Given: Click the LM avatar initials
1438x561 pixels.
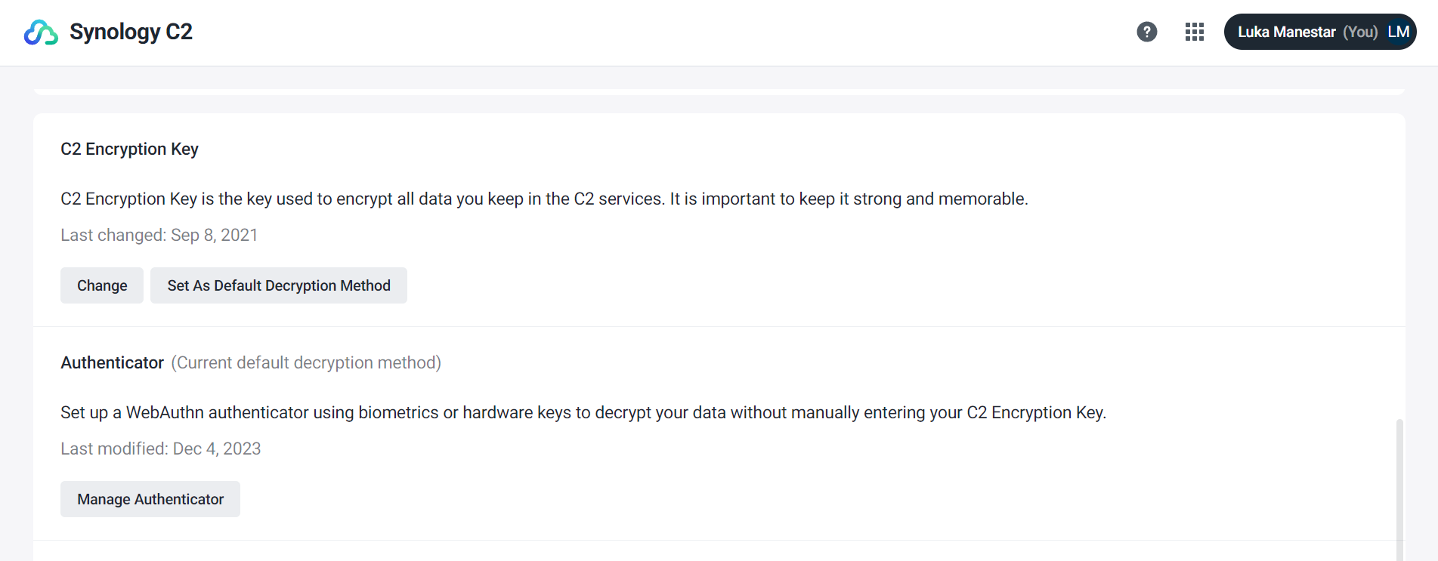Looking at the screenshot, I should point(1398,32).
